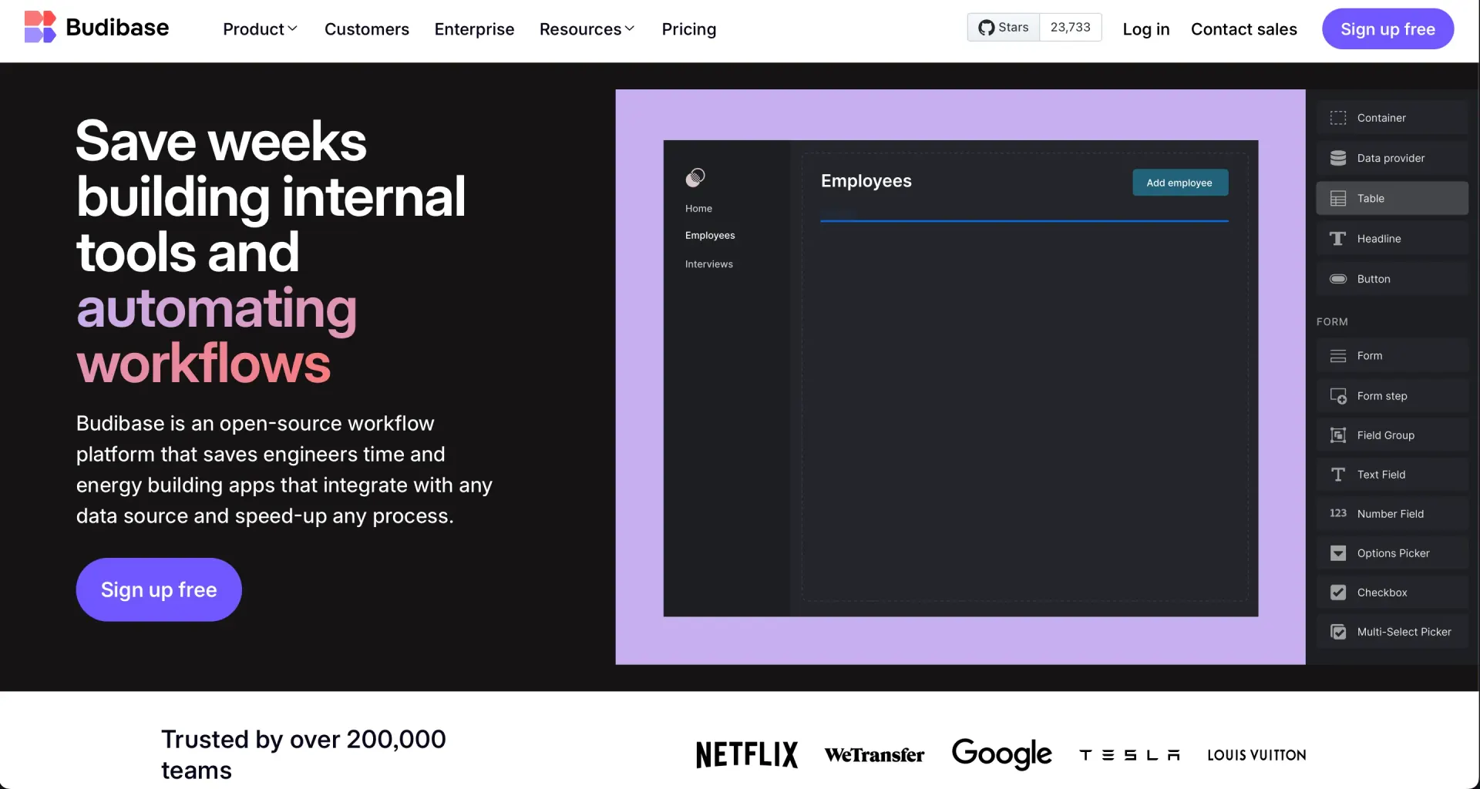Select the Form component icon

(x=1338, y=356)
